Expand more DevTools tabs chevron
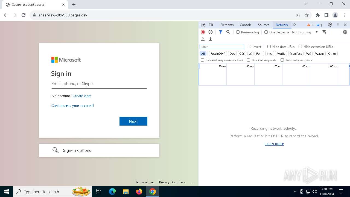The height and width of the screenshot is (197, 350). [294, 25]
